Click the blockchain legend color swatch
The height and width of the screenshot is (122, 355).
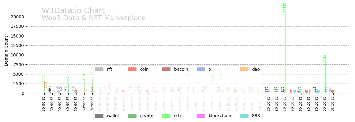(x=201, y=116)
